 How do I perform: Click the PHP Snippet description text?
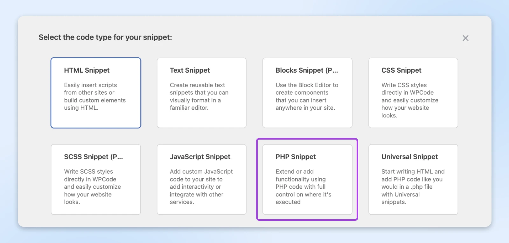303,187
